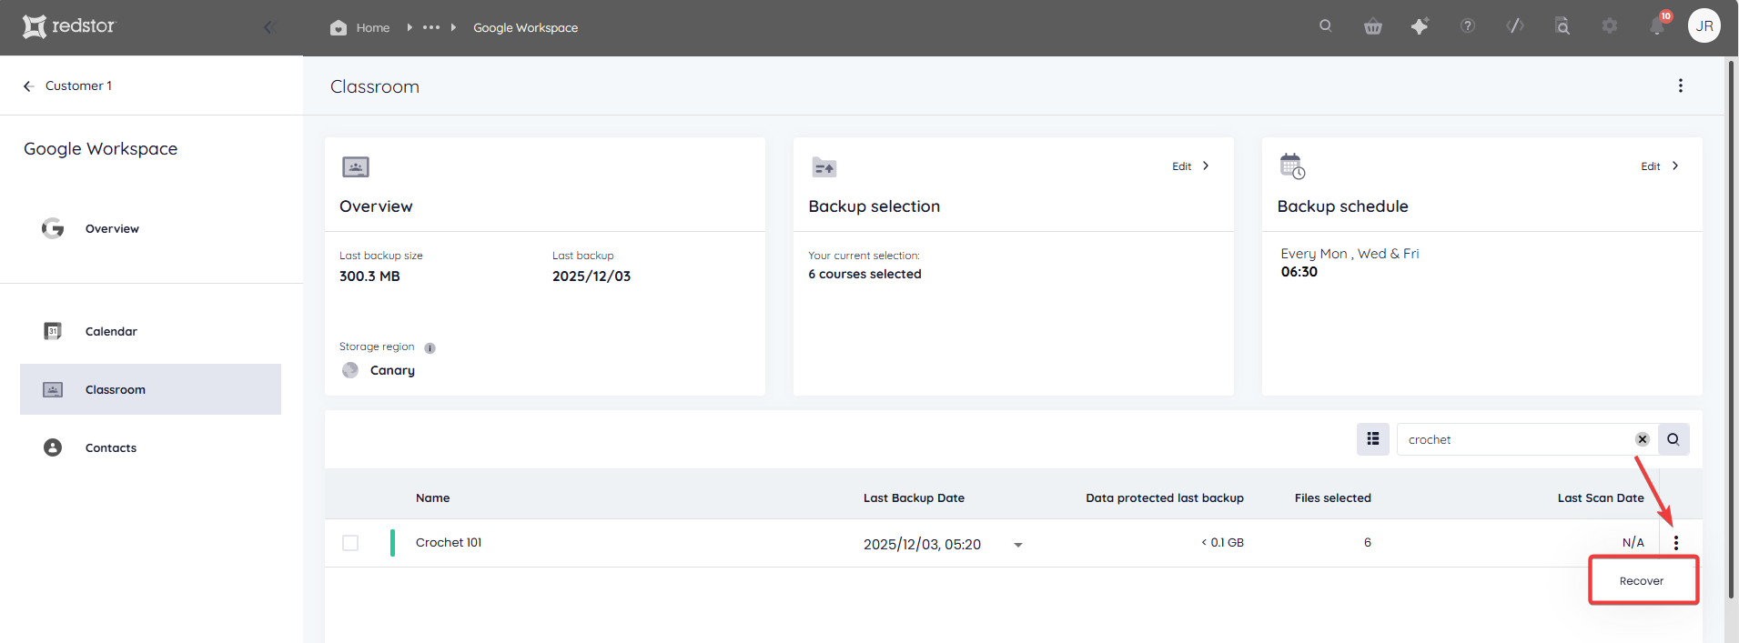Click the Canary region globe icon
The width and height of the screenshot is (1739, 643).
coord(350,370)
